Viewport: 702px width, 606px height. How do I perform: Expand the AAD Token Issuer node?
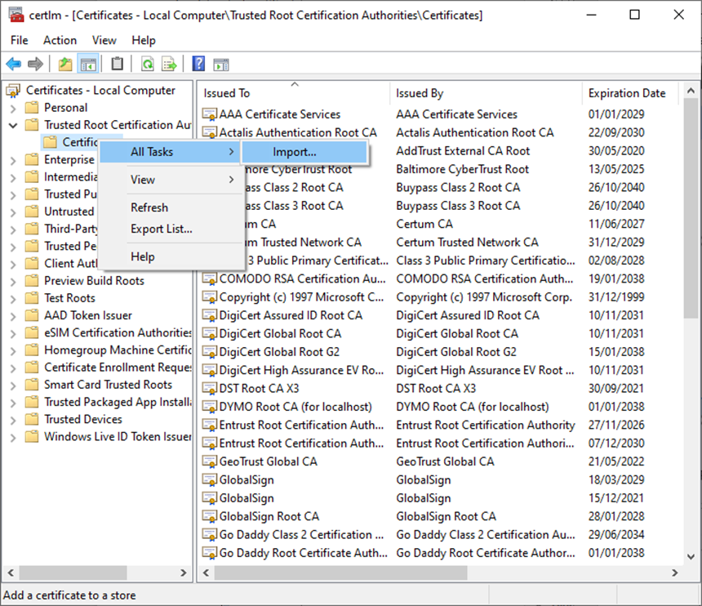13,316
